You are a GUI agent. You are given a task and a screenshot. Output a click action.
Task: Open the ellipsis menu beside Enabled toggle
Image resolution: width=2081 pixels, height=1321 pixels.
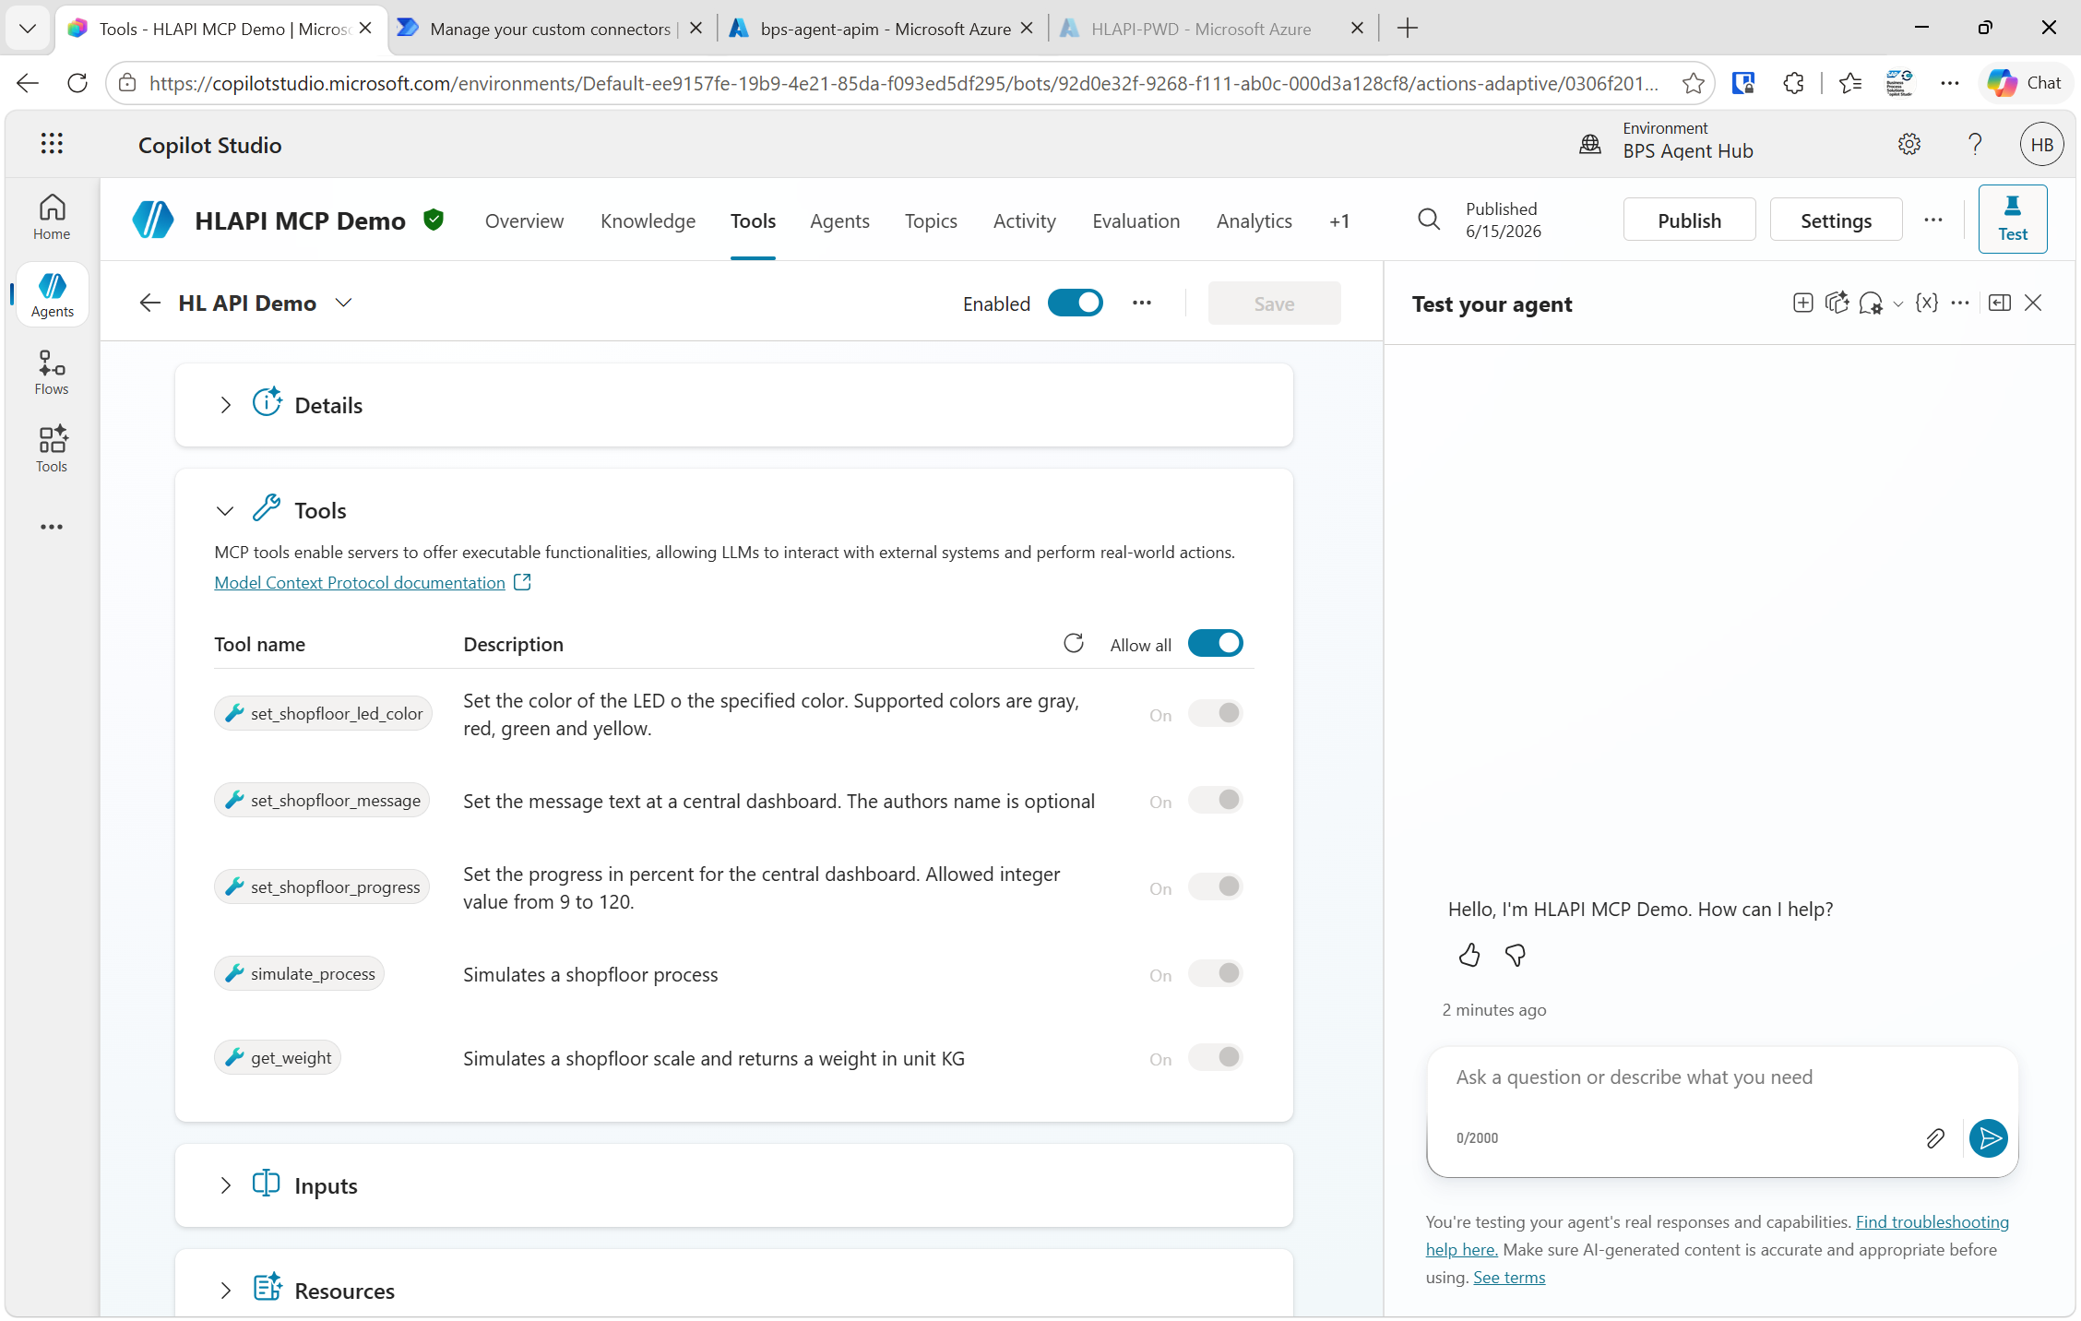(1142, 303)
